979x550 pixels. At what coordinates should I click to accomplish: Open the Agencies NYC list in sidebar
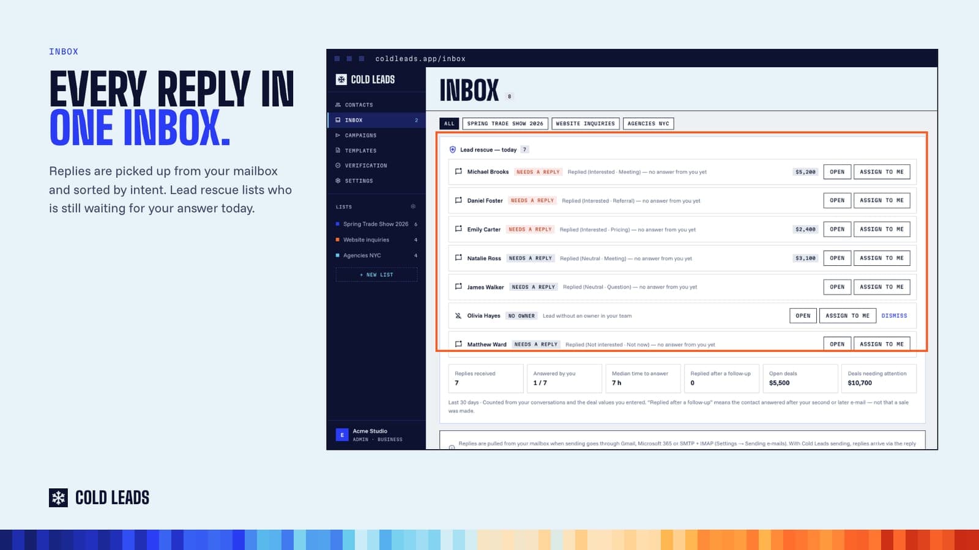(376, 255)
